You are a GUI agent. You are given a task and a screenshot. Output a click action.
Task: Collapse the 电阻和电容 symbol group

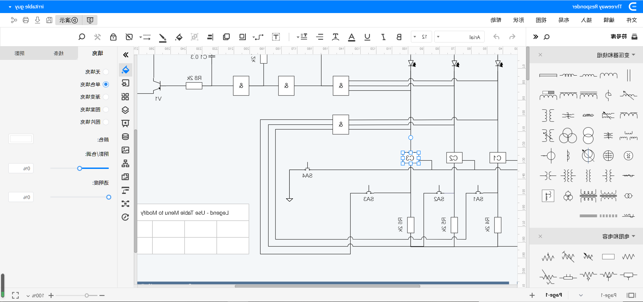(633, 236)
